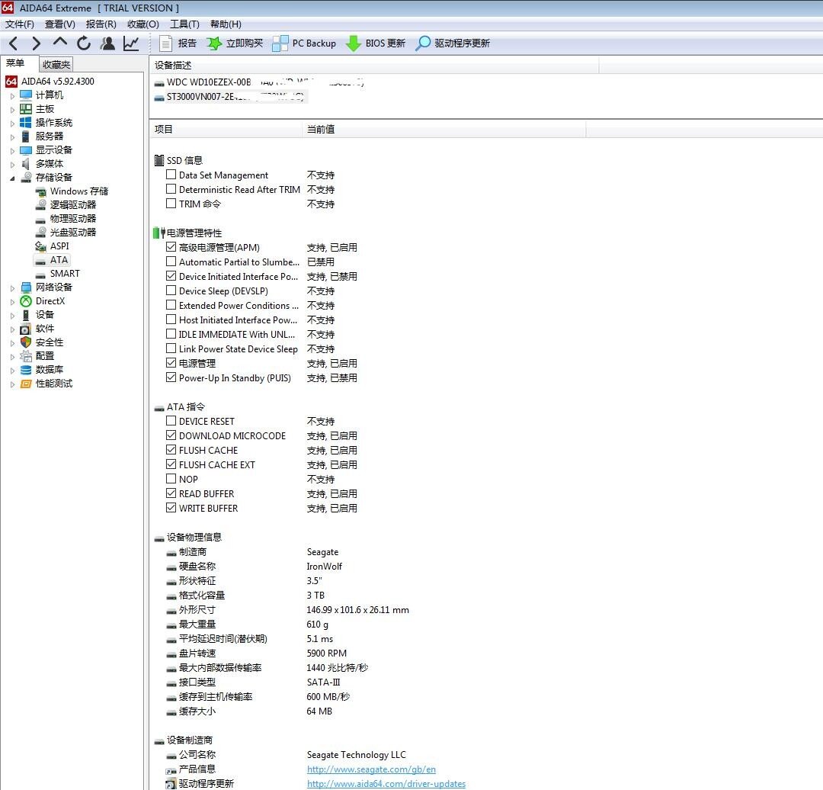Refresh the page with the circular arrow

coord(84,43)
